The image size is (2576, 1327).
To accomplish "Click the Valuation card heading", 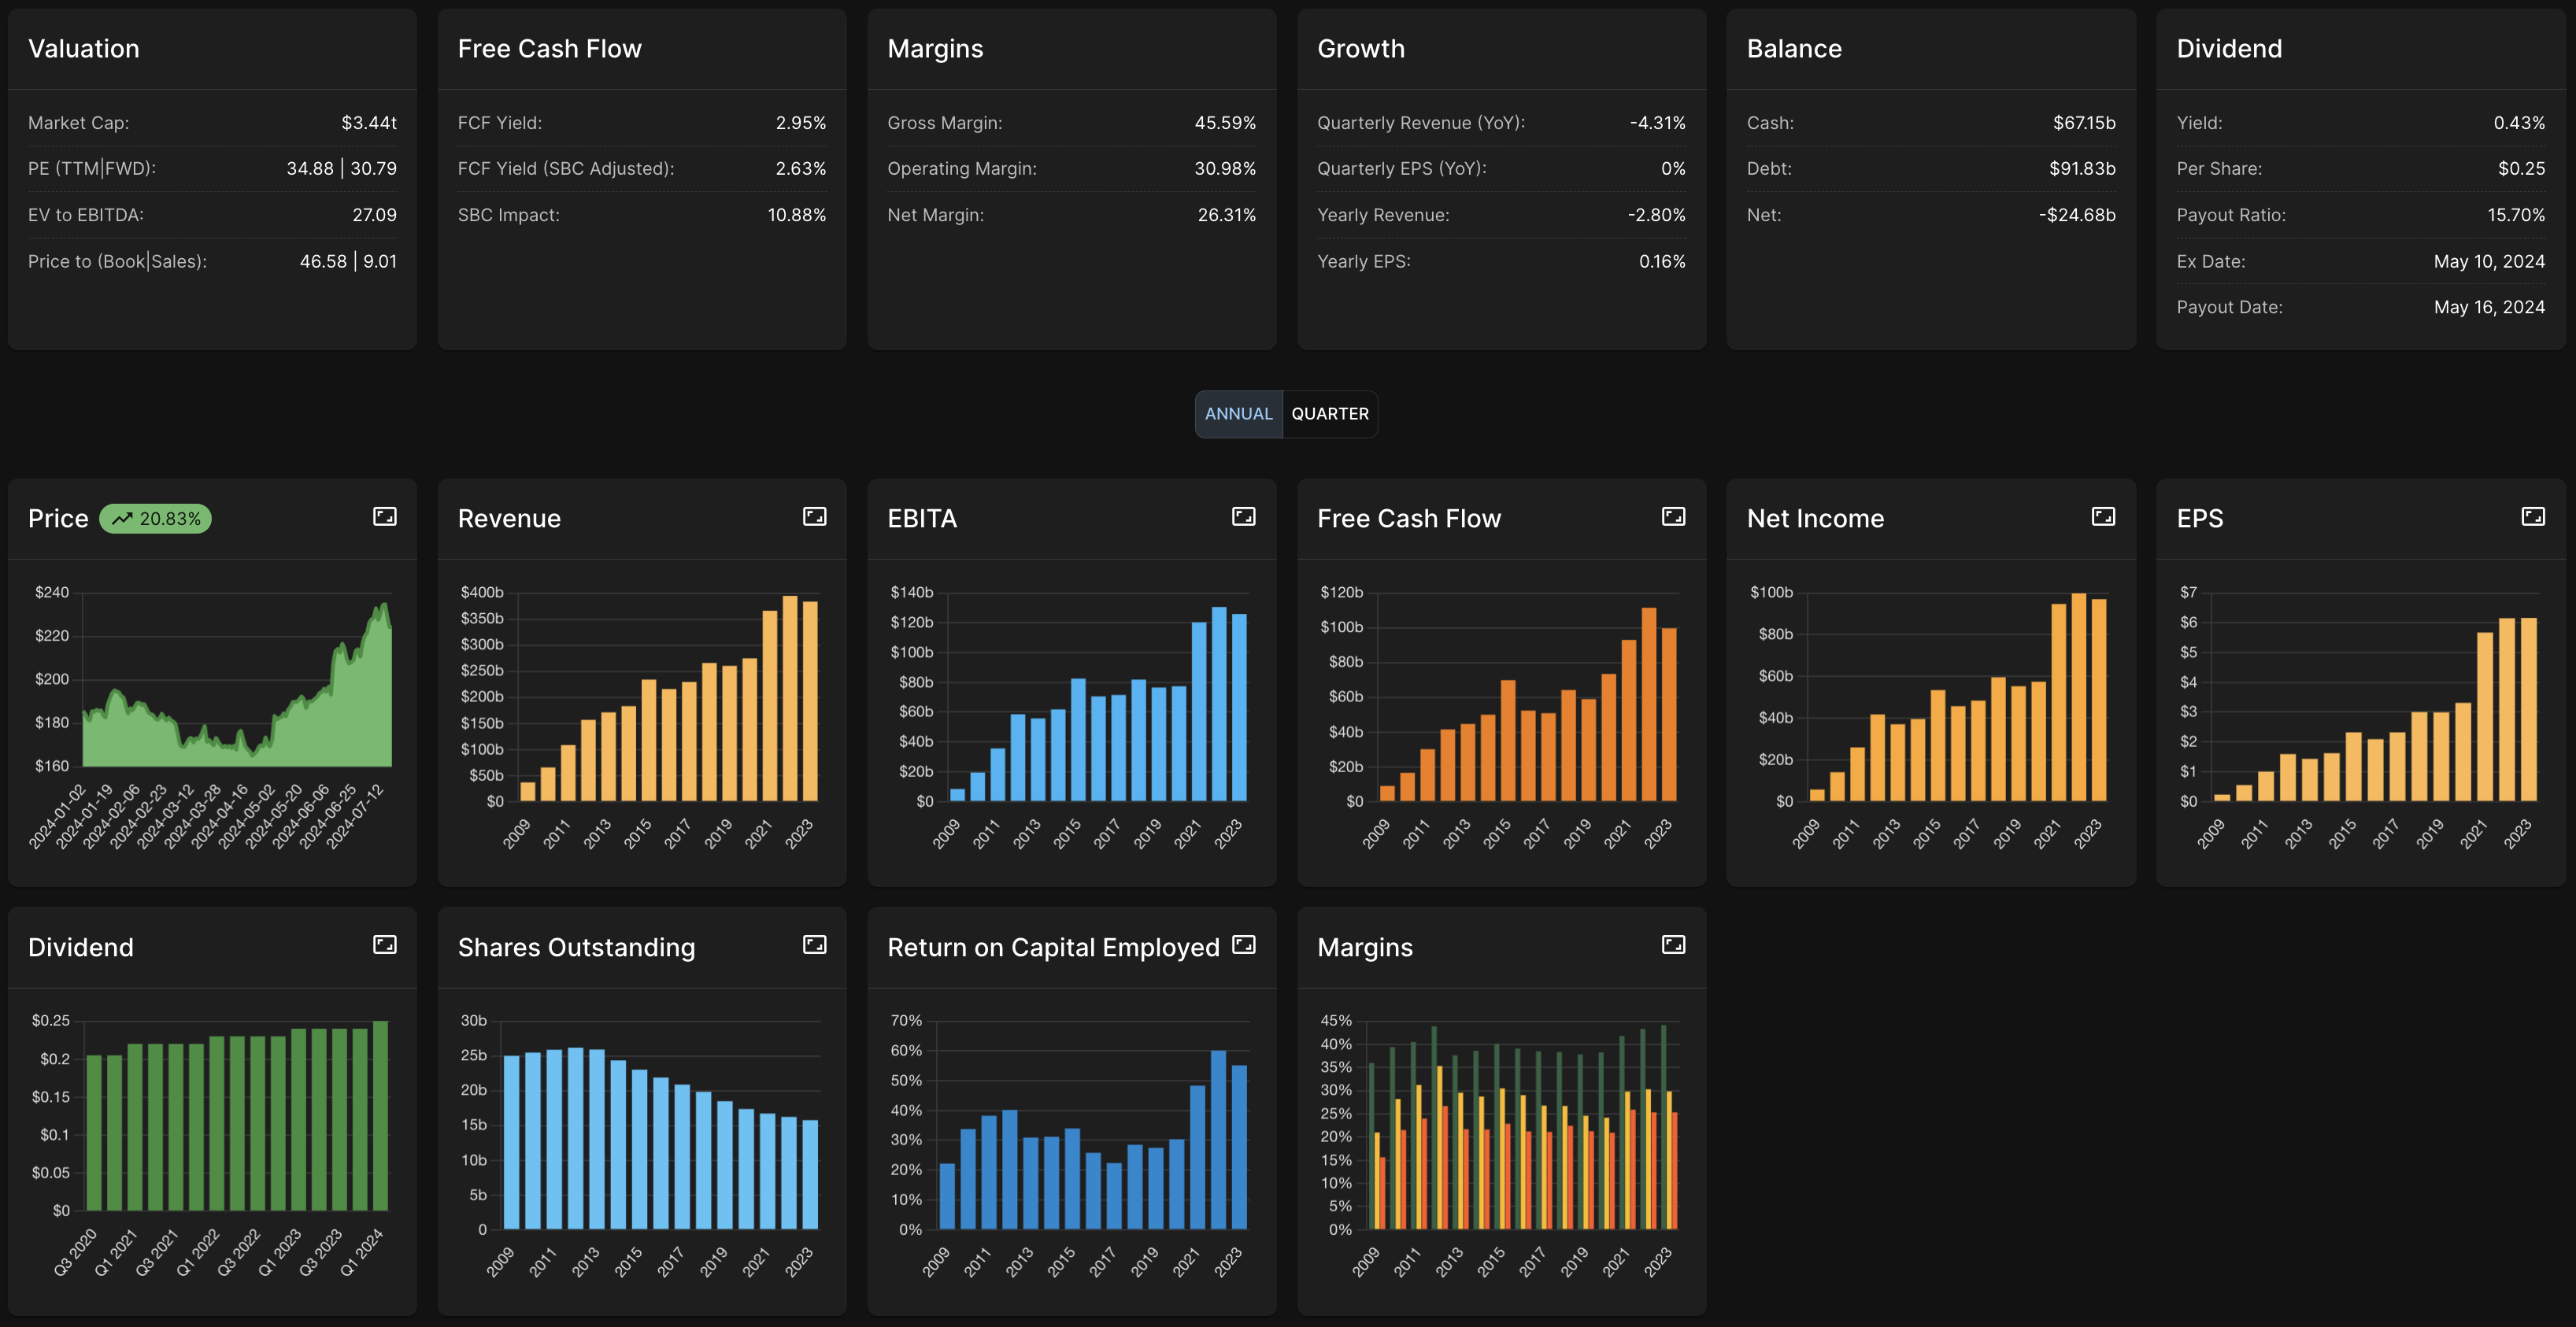I will click(84, 49).
